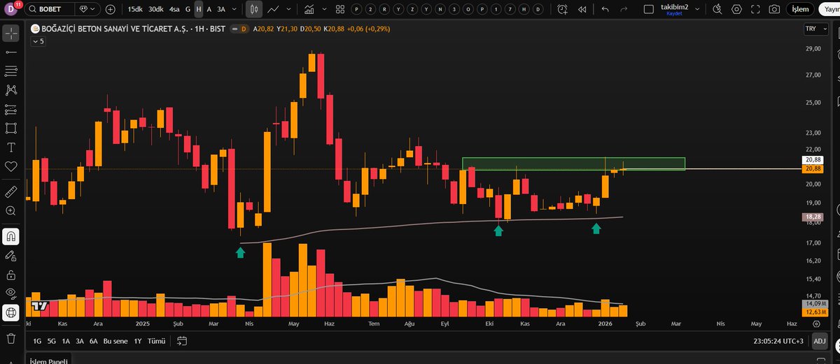The width and height of the screenshot is (840, 364).
Task: Toggle the ADJ adjustment button
Action: point(820,341)
